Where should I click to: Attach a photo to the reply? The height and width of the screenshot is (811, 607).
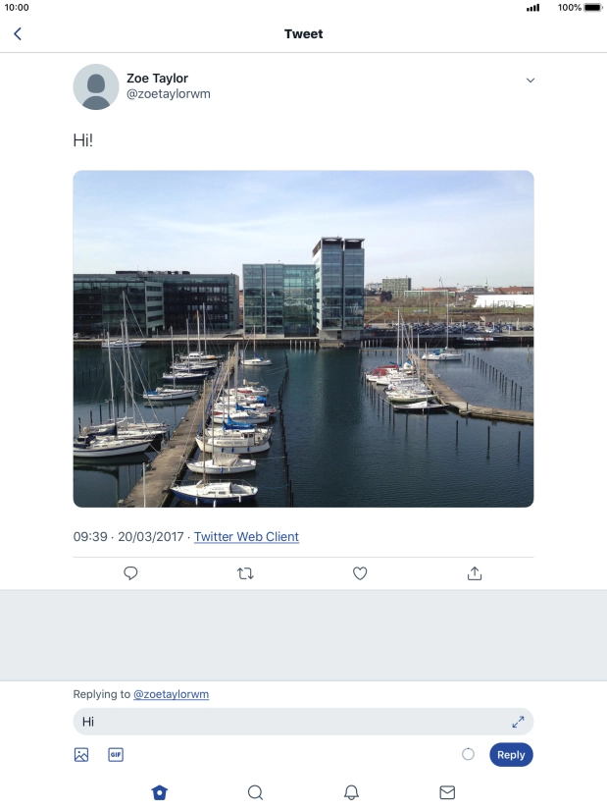point(81,755)
